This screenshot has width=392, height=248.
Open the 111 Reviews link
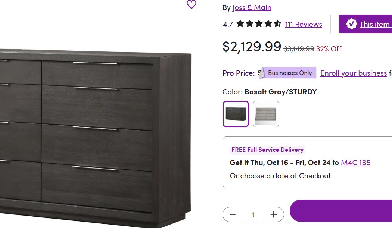click(x=303, y=24)
